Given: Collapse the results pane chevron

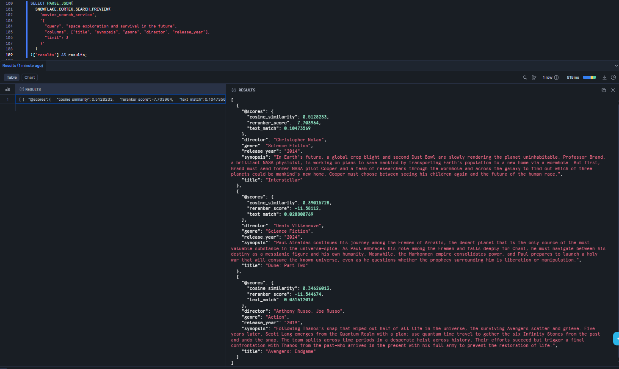Looking at the screenshot, I should pos(616,66).
